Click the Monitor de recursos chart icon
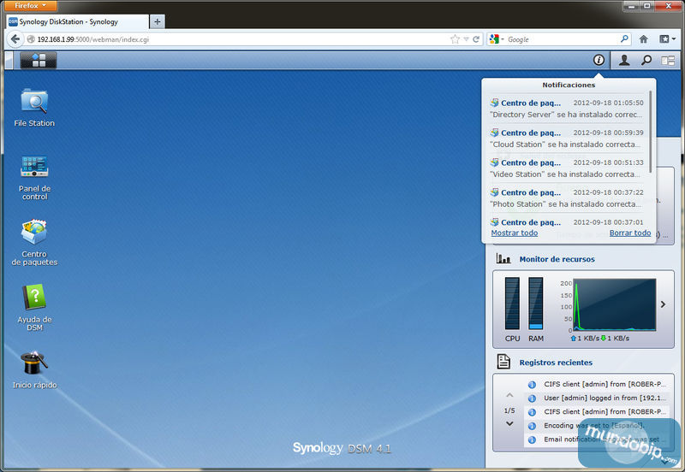The height and width of the screenshot is (472, 685). click(x=503, y=259)
